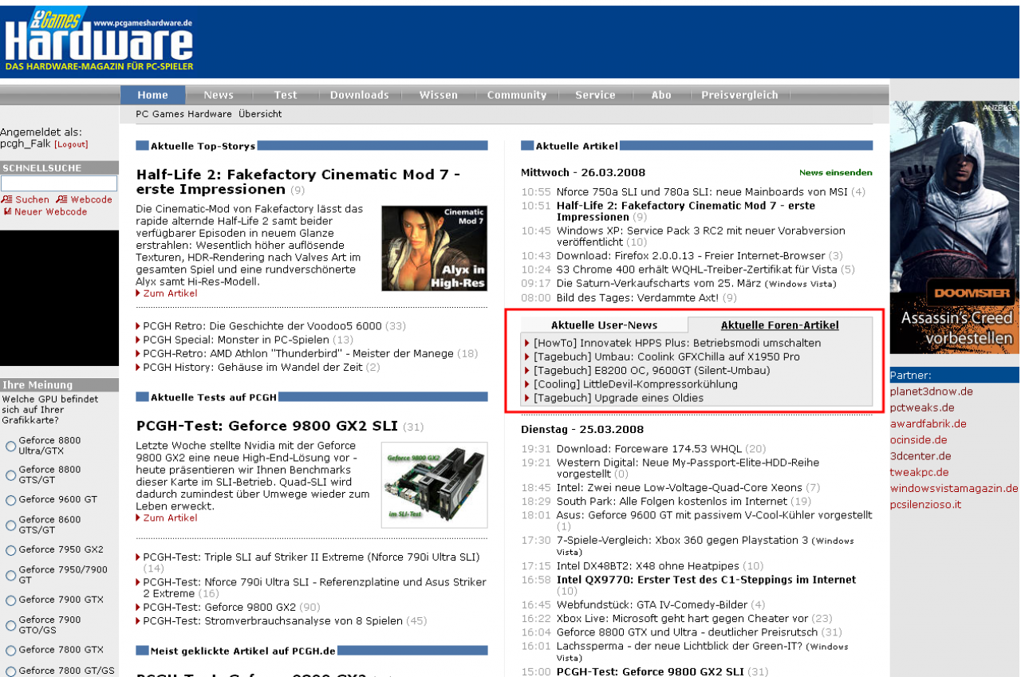This screenshot has width=1021, height=677.
Task: Visit partner site pctweaks.de
Action: (x=922, y=407)
